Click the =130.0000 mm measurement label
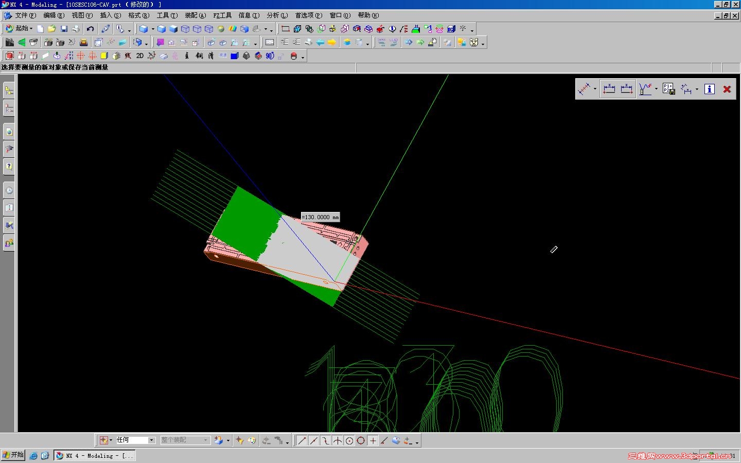741x463 pixels. click(x=320, y=217)
